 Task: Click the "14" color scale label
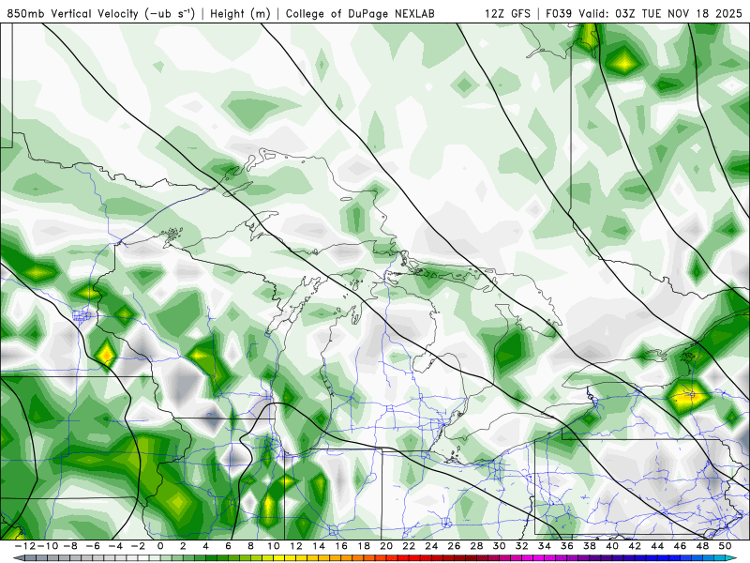coord(319,546)
